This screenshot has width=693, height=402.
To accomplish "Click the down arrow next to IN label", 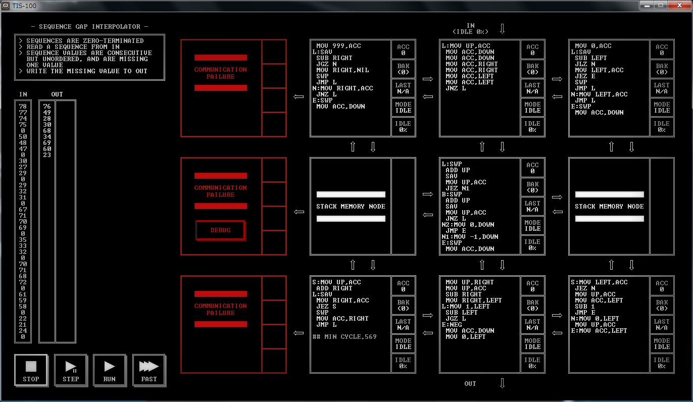I will (x=502, y=28).
